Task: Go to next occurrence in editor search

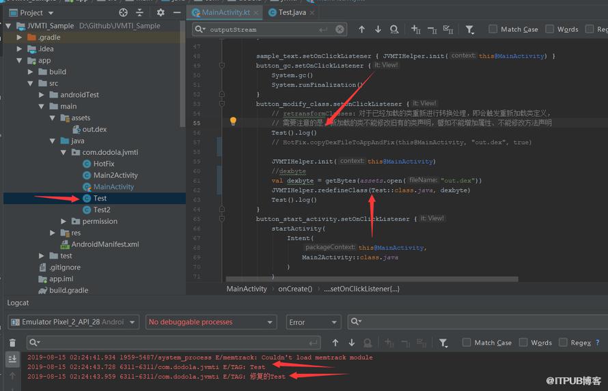Action: 378,29
